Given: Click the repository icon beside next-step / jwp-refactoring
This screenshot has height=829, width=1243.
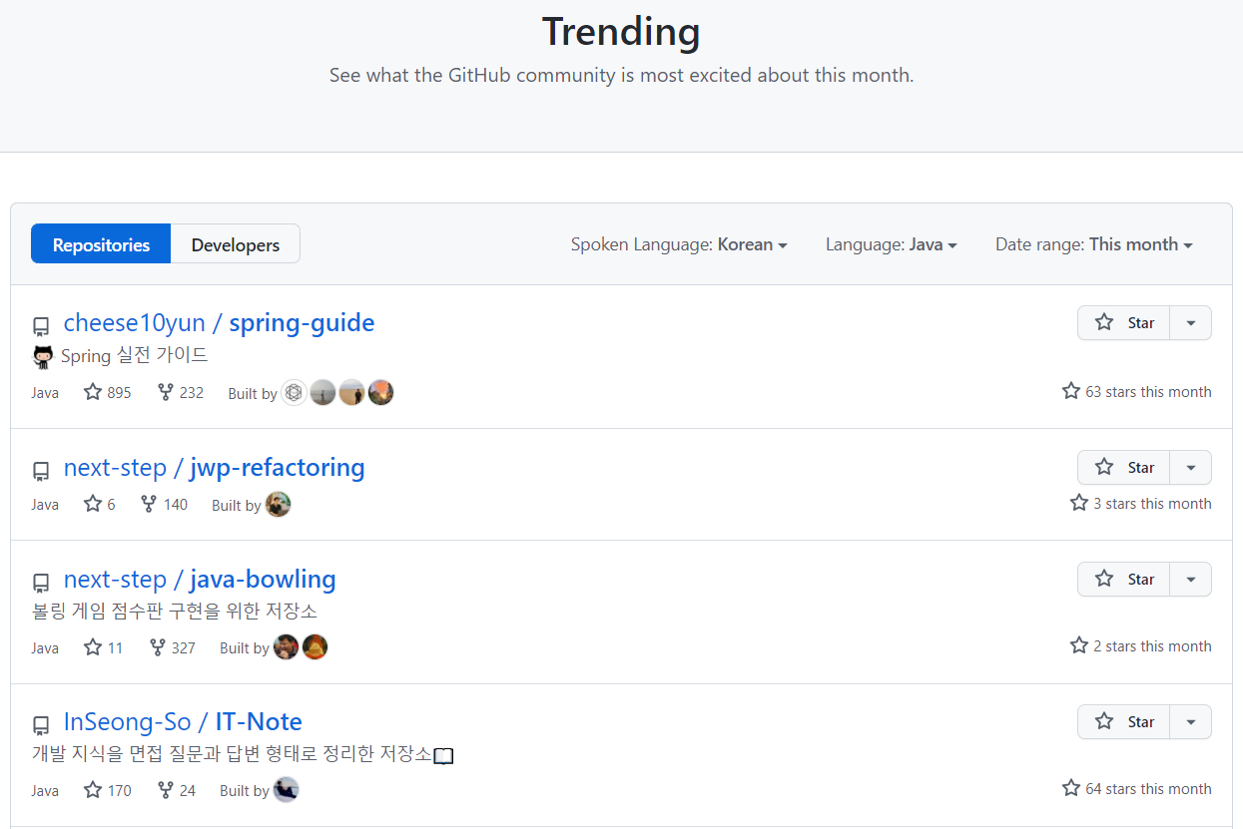Looking at the screenshot, I should (x=41, y=471).
